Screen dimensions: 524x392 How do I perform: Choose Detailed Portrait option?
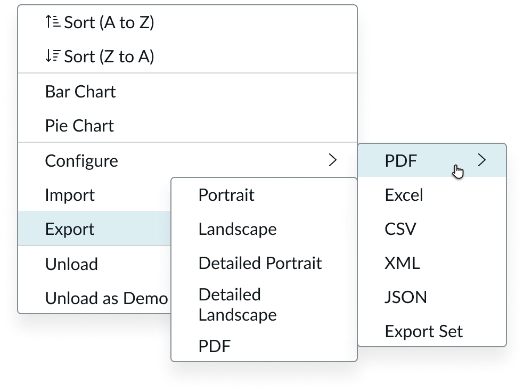264,263
